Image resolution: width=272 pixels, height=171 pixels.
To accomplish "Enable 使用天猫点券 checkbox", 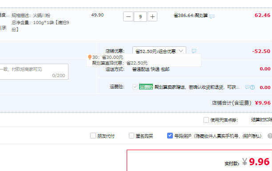I will [x=206, y=120].
